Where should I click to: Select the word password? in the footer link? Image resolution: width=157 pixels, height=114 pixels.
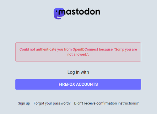pos(62,103)
